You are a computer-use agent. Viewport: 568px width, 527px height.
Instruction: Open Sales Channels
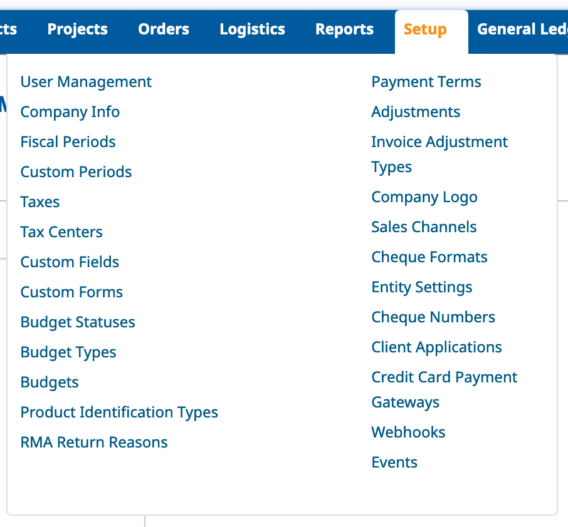coord(424,227)
